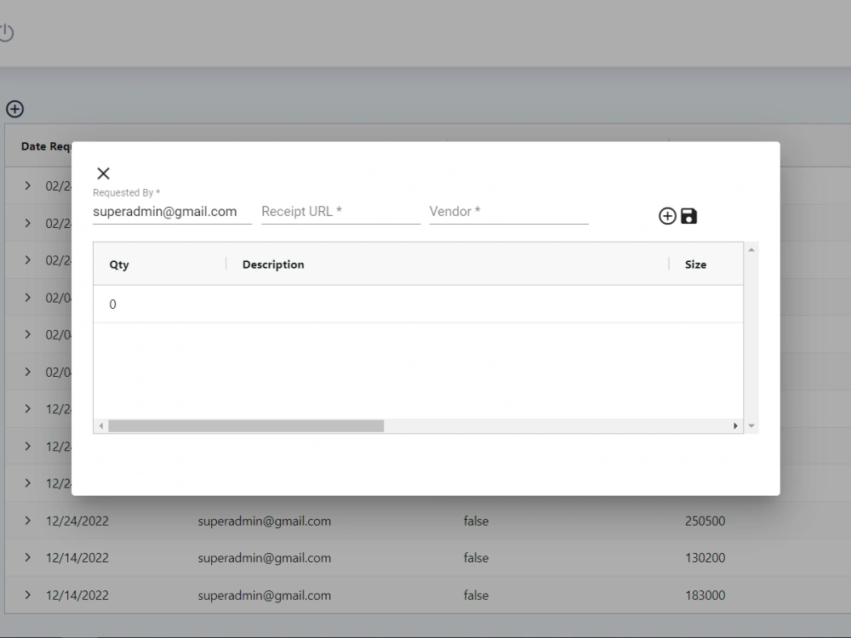
Task: Focus the Requested By field
Action: click(x=172, y=212)
